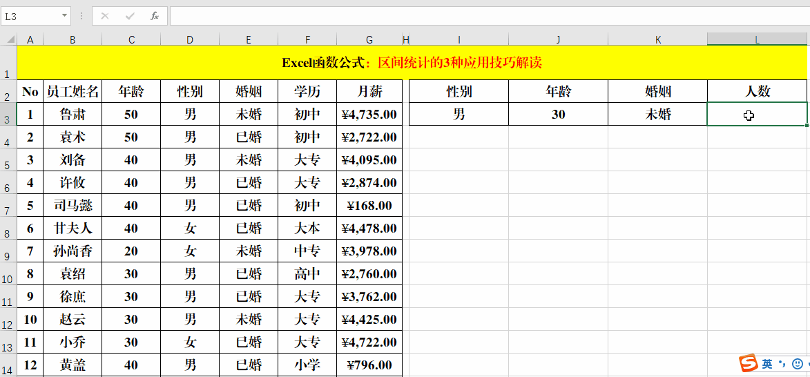Select column A header
Screen dimensions: 810x377
point(30,39)
